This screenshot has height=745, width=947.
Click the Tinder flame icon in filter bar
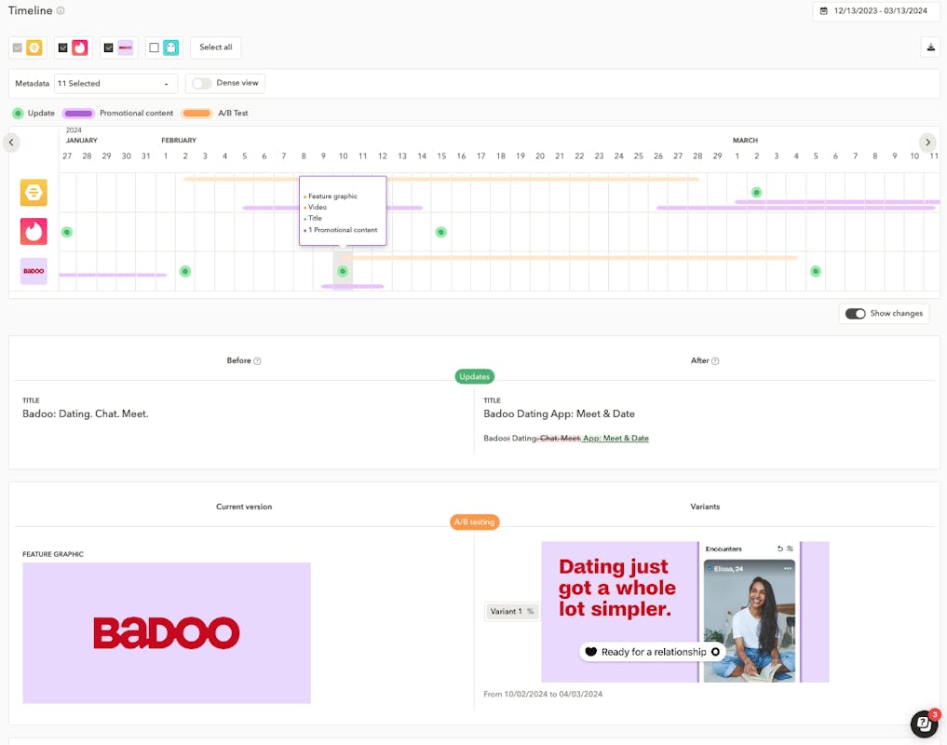coord(80,47)
